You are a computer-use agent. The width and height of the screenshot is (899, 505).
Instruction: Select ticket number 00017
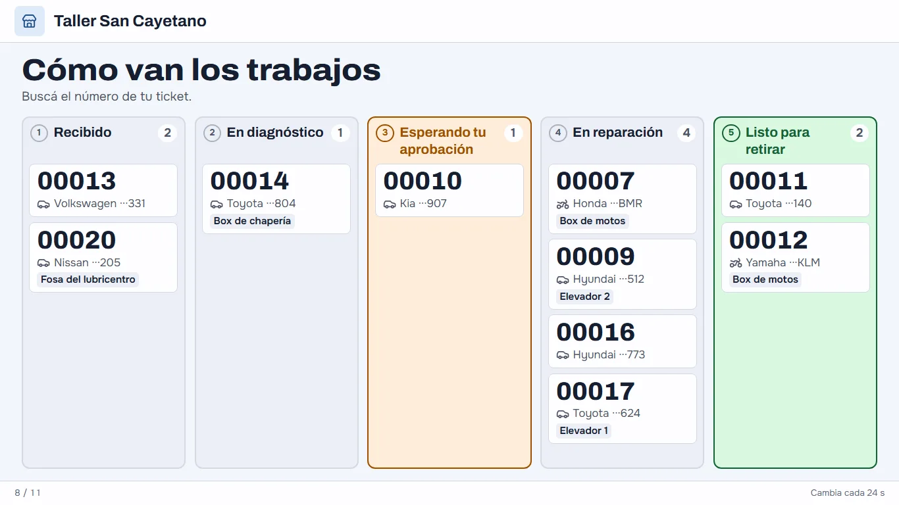coord(596,391)
